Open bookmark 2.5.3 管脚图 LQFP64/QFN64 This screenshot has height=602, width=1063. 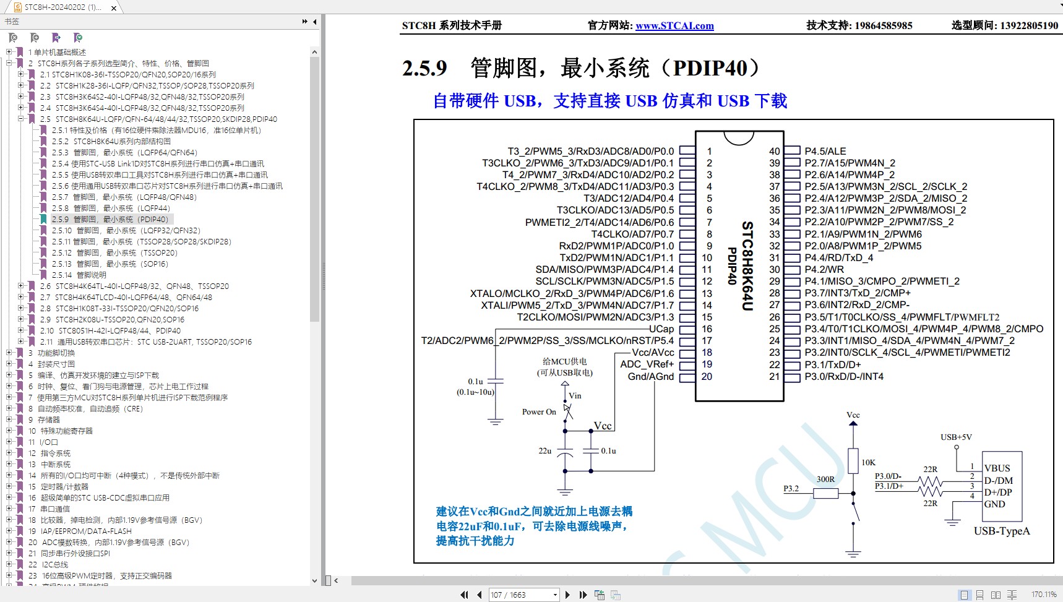click(124, 152)
